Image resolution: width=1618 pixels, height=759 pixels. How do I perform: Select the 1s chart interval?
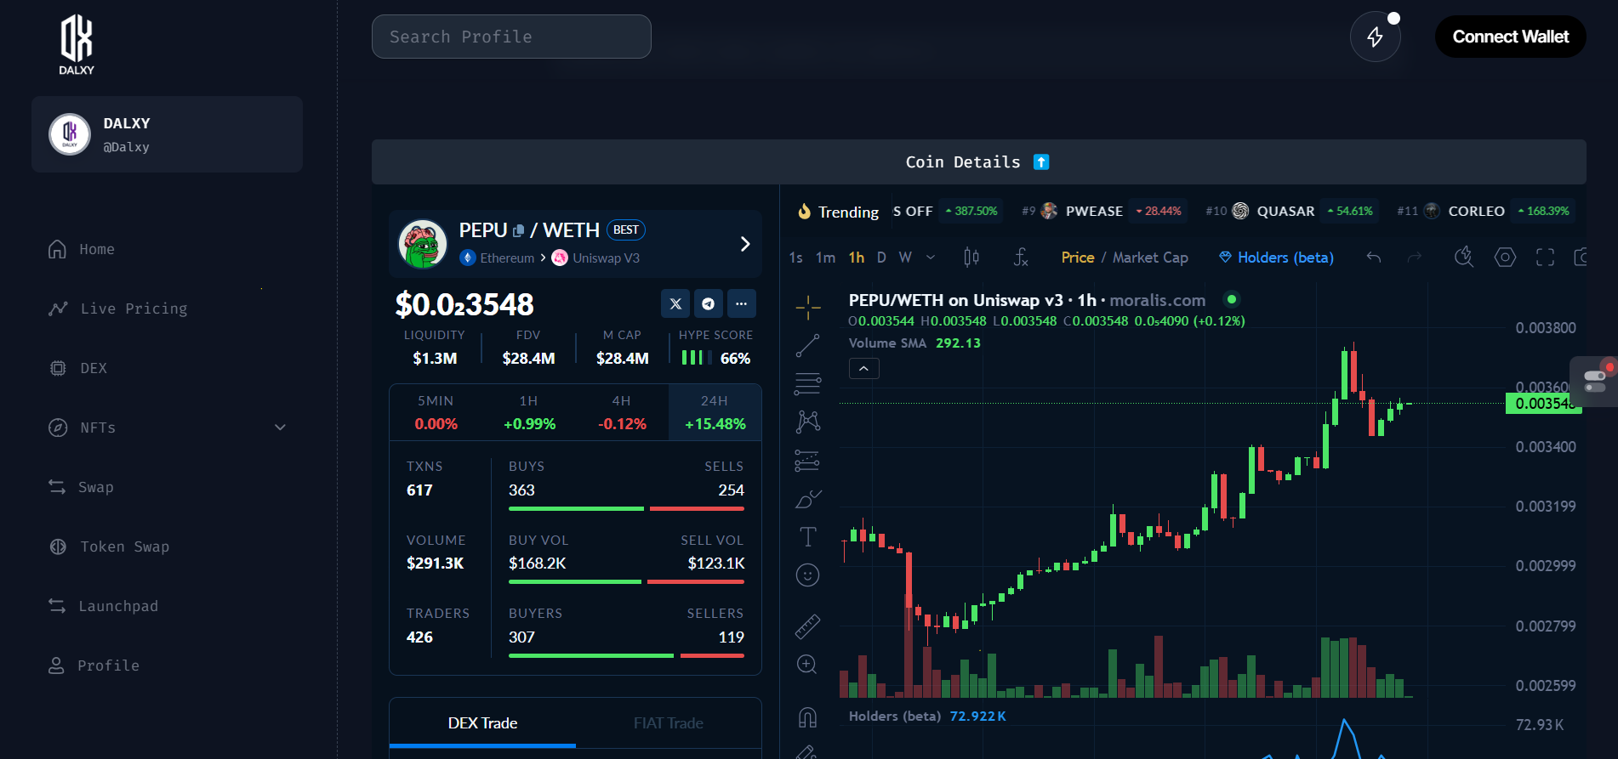tap(795, 258)
